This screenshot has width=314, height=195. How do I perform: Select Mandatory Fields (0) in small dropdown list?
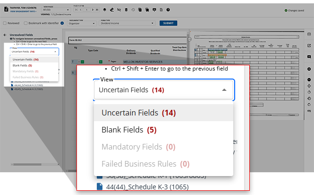coord(34,71)
